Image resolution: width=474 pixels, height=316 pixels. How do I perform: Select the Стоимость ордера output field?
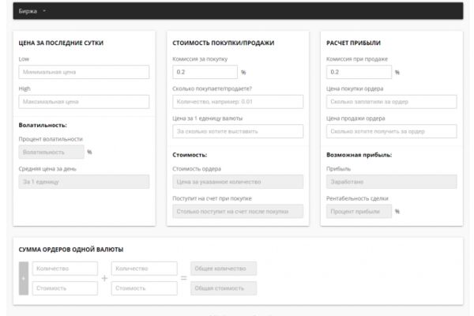pyautogui.click(x=238, y=182)
